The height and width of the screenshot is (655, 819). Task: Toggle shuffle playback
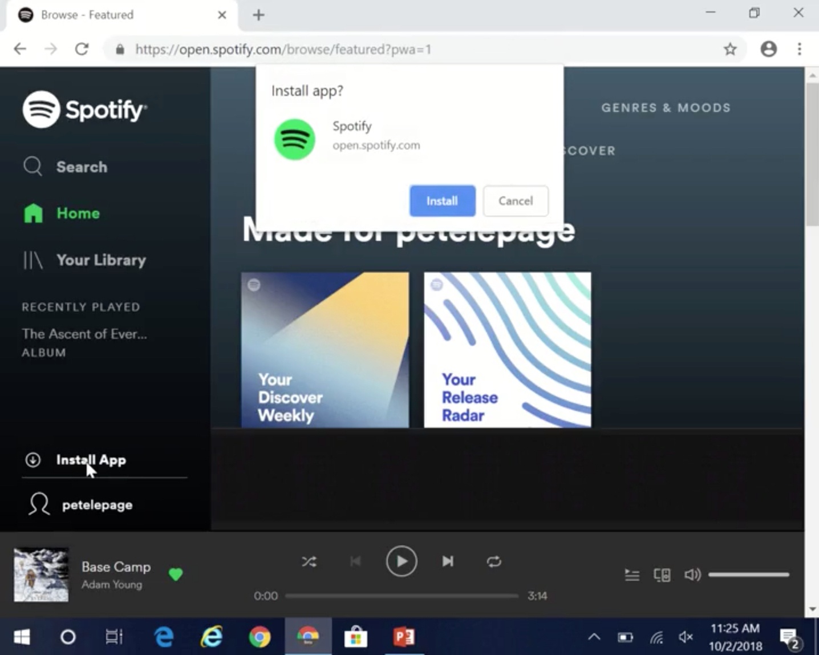309,562
